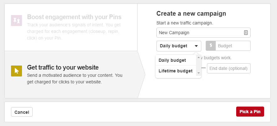Image resolution: width=277 pixels, height=126 pixels.
Task: Click the pushpin engagement campaign icon
Action: (x=16, y=20)
